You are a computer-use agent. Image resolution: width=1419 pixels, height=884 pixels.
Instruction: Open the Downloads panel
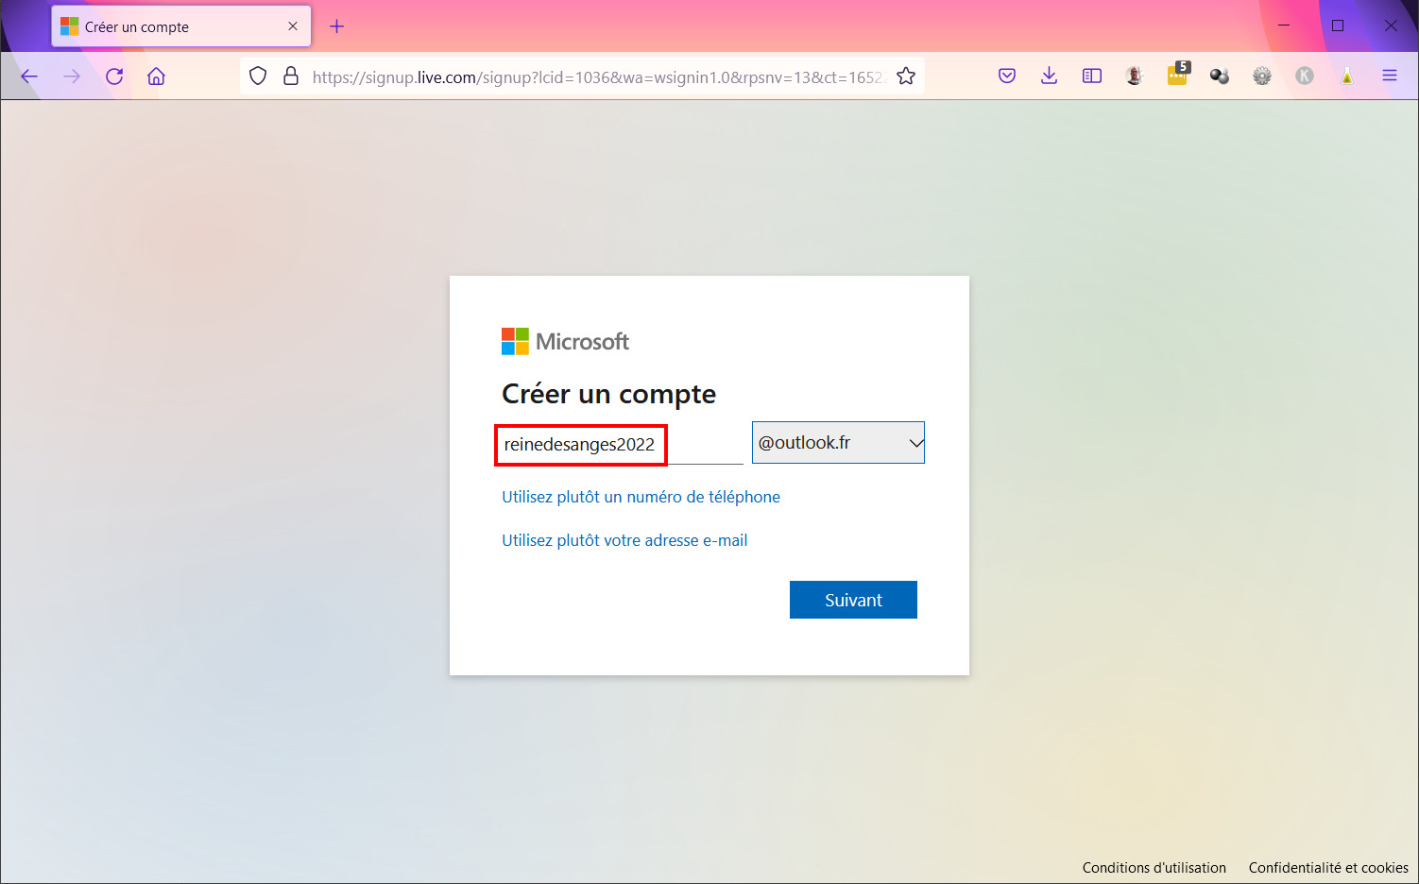point(1049,76)
